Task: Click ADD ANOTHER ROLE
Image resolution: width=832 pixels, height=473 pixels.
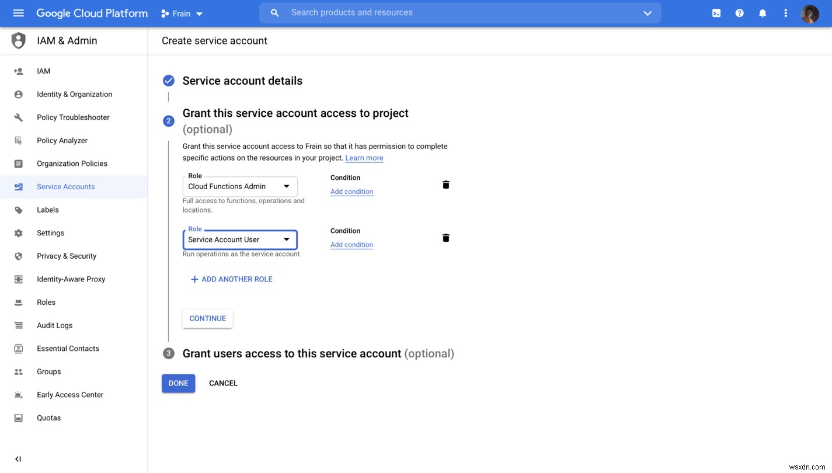Action: pyautogui.click(x=231, y=279)
